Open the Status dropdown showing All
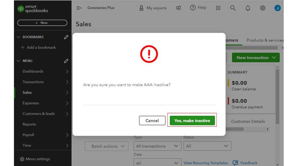The image size is (296, 166). tap(207, 146)
